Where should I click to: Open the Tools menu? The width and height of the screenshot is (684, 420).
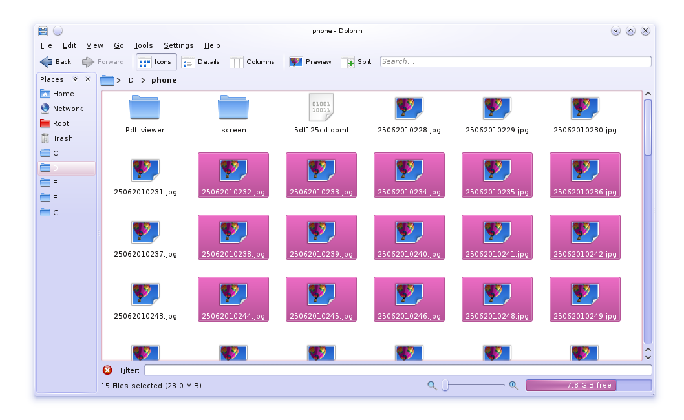[144, 45]
